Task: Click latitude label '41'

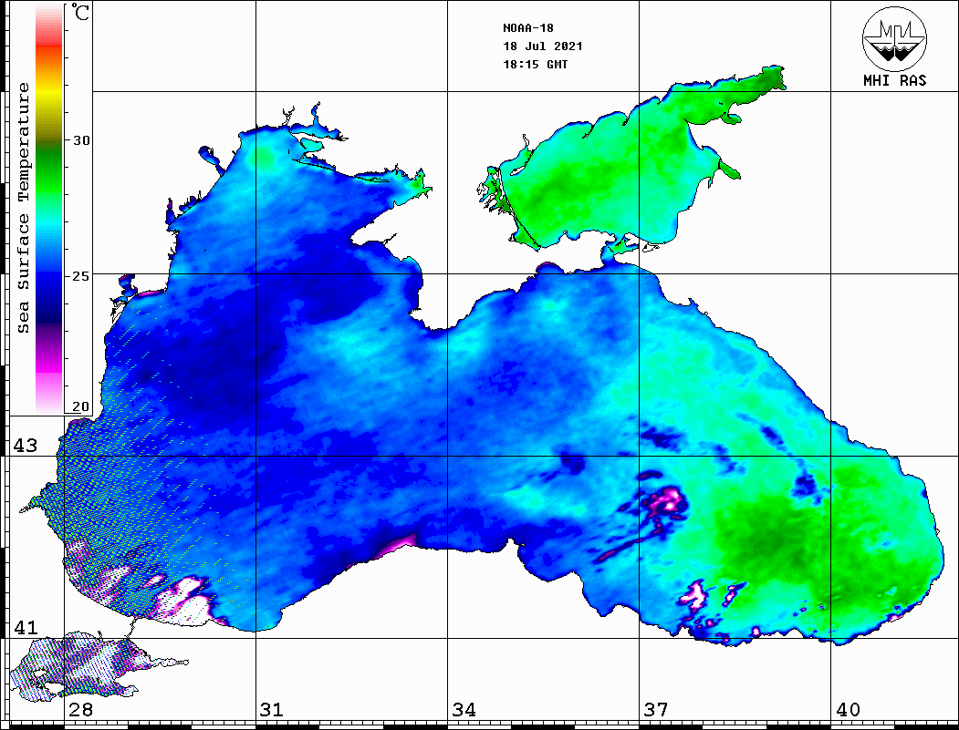Action: 26,628
